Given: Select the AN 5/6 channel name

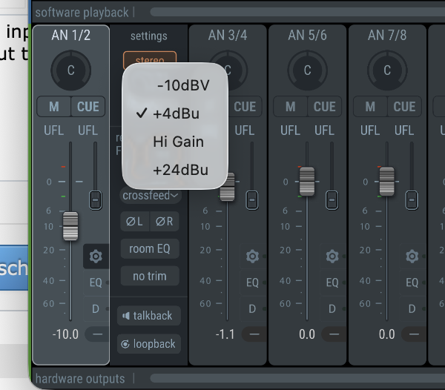Looking at the screenshot, I should pos(307,36).
